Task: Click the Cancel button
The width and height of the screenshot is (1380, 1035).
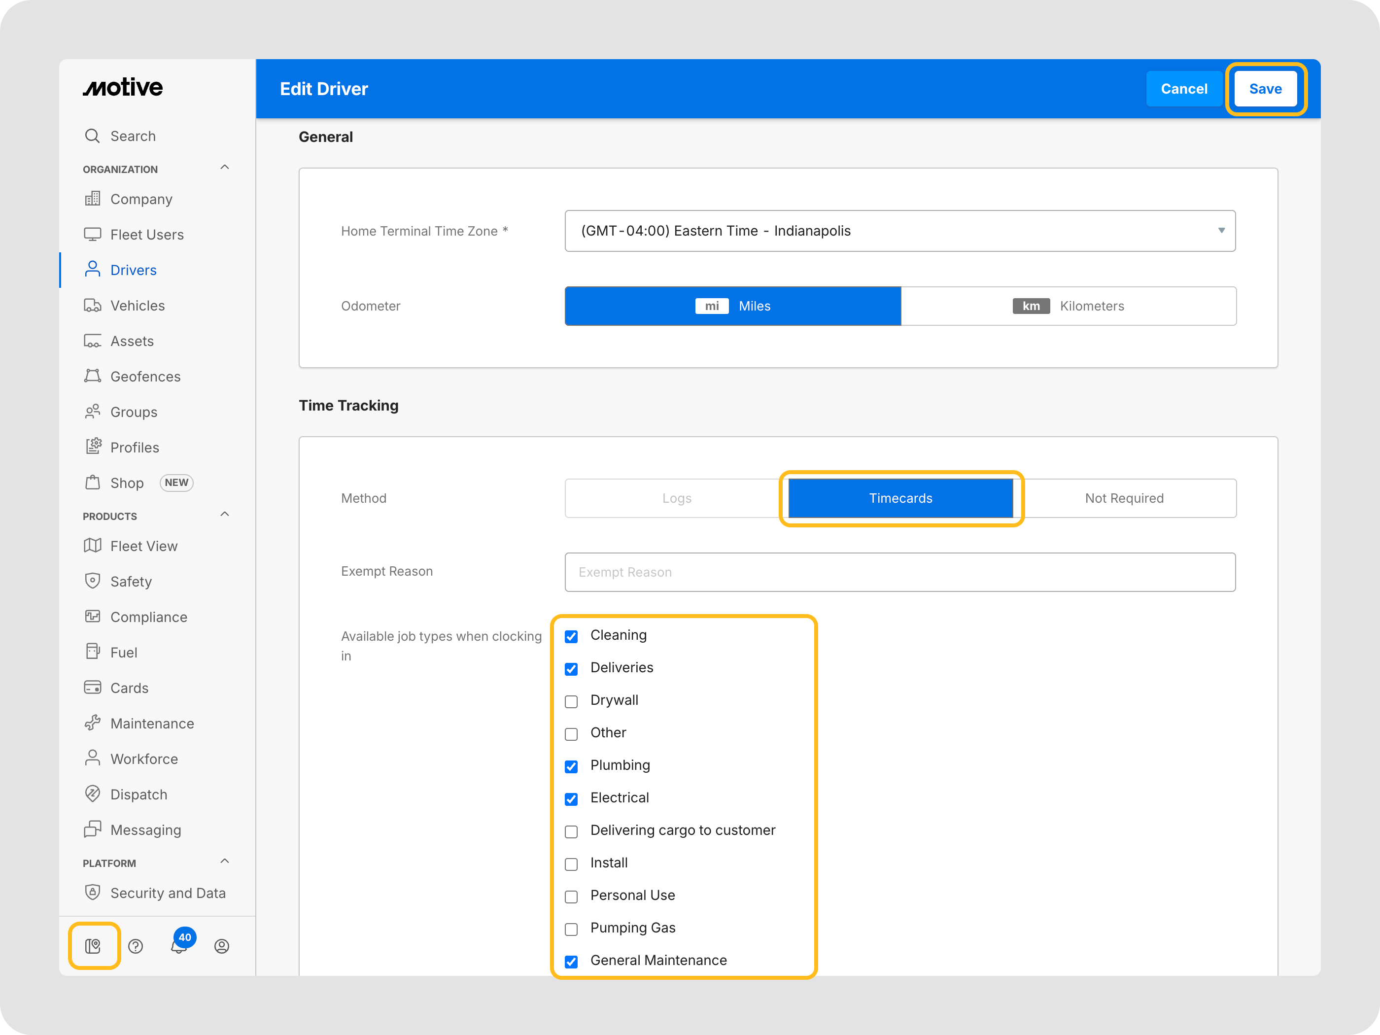Action: 1183,89
